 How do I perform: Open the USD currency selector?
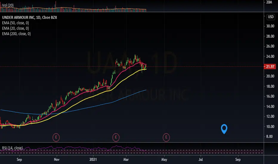271,17
